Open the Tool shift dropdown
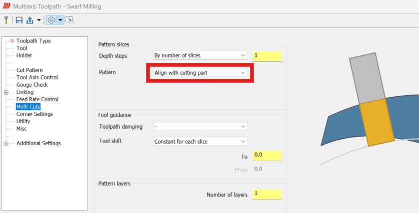The width and height of the screenshot is (419, 213). point(200,141)
